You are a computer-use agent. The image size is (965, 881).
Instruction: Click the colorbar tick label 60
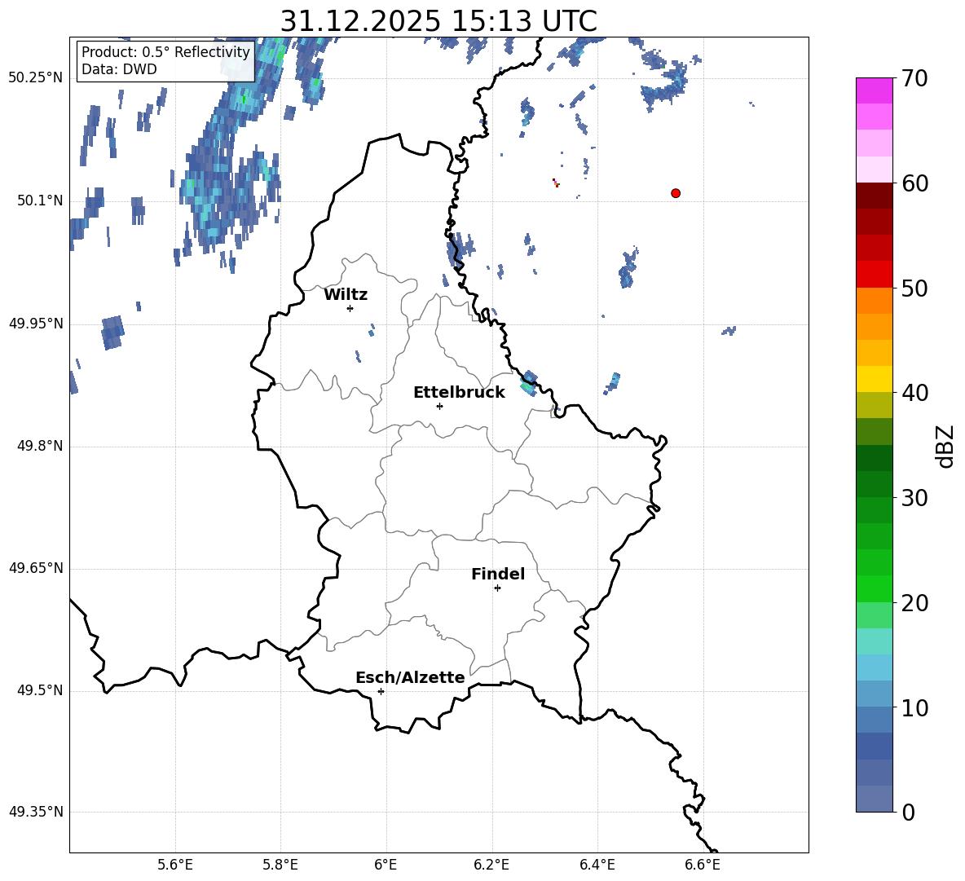(914, 183)
